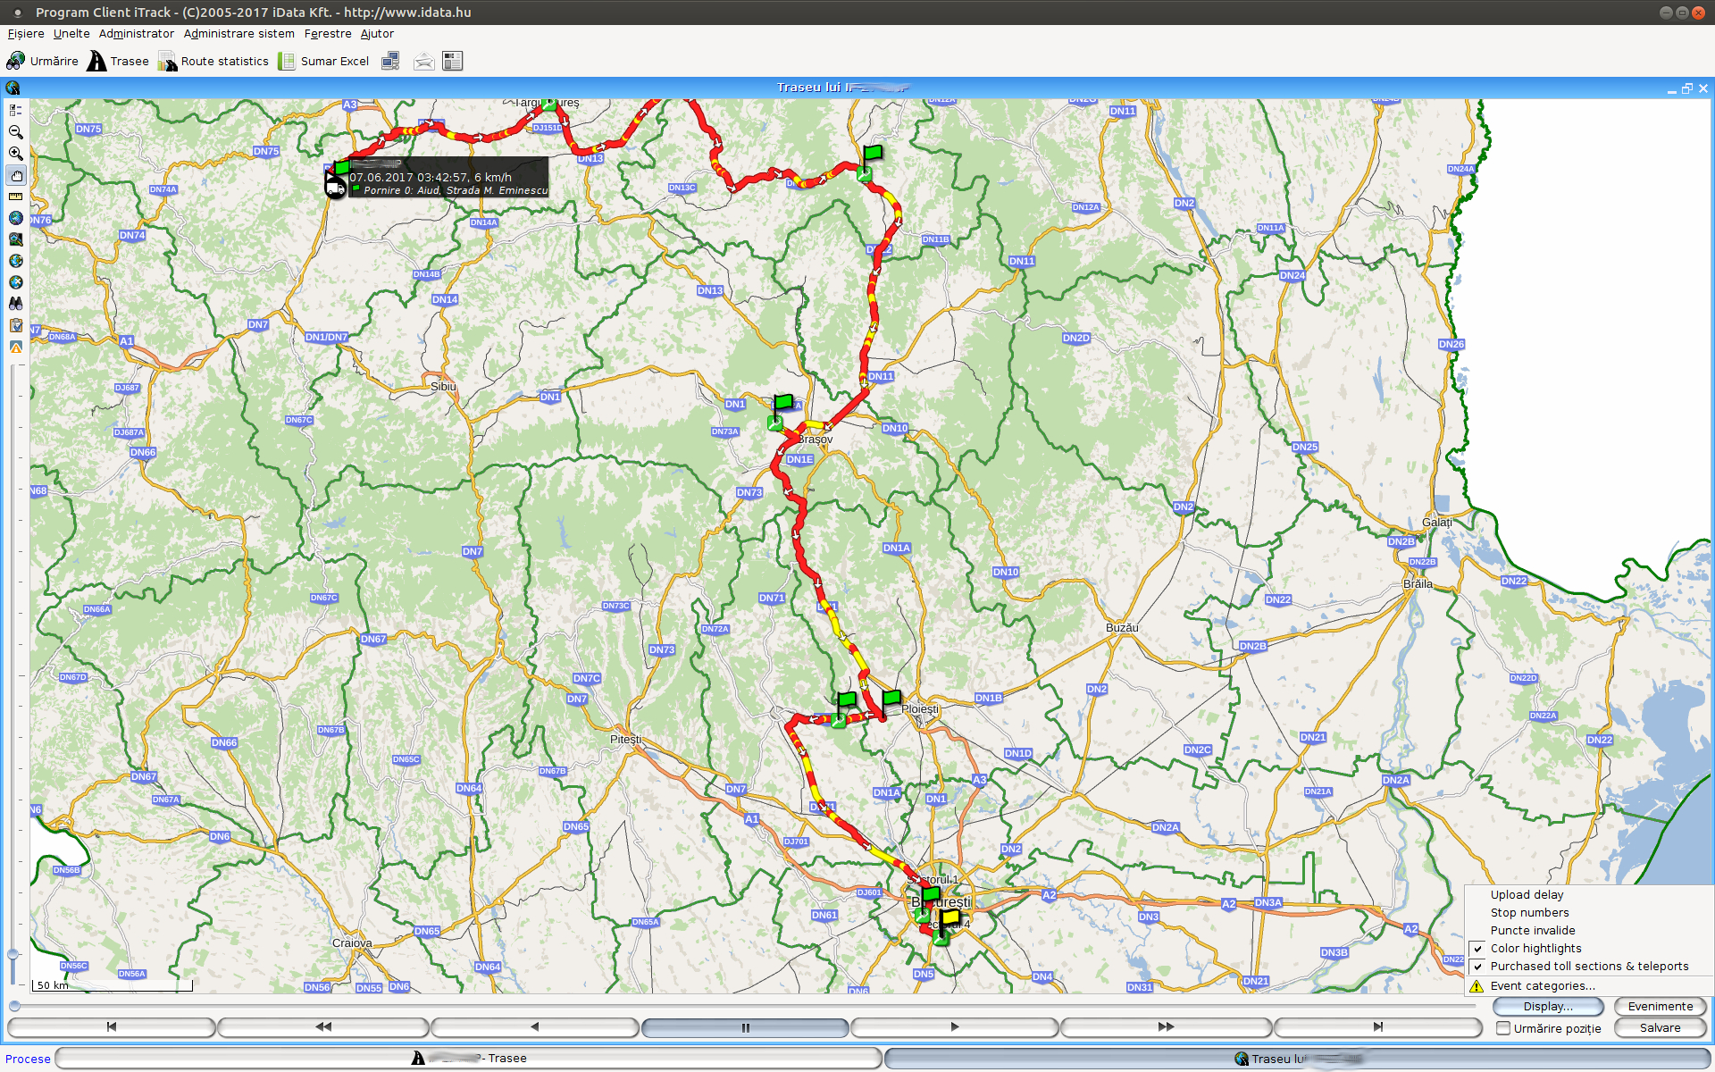Open Route statistics from toolbar
The width and height of the screenshot is (1715, 1072).
click(213, 62)
